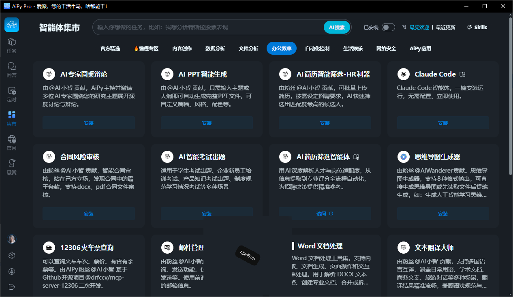Click the logout icon at sidebar bottom

click(x=12, y=287)
